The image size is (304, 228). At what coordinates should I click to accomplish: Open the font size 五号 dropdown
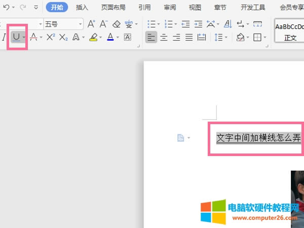coord(81,24)
